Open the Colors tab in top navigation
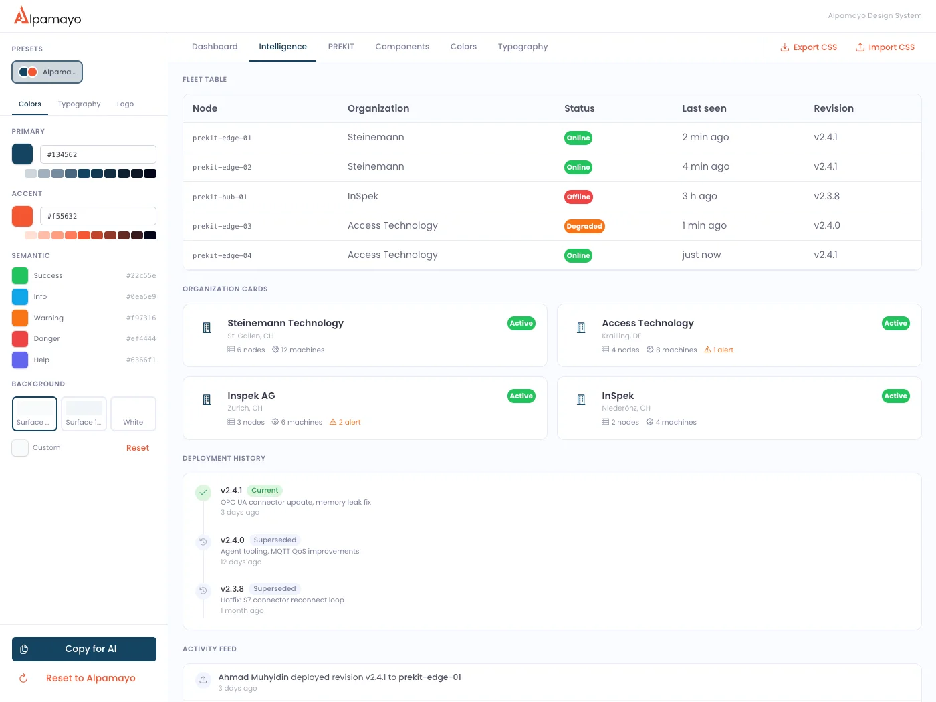 pyautogui.click(x=463, y=47)
